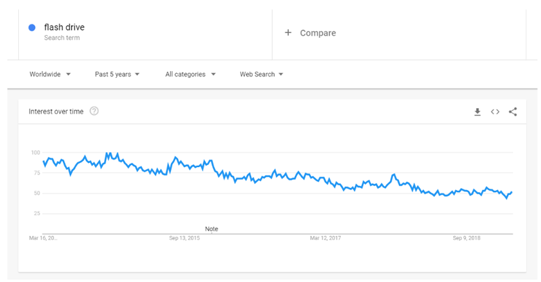The width and height of the screenshot is (541, 282).
Task: Click the trend line peak near 100
Action: (108, 153)
